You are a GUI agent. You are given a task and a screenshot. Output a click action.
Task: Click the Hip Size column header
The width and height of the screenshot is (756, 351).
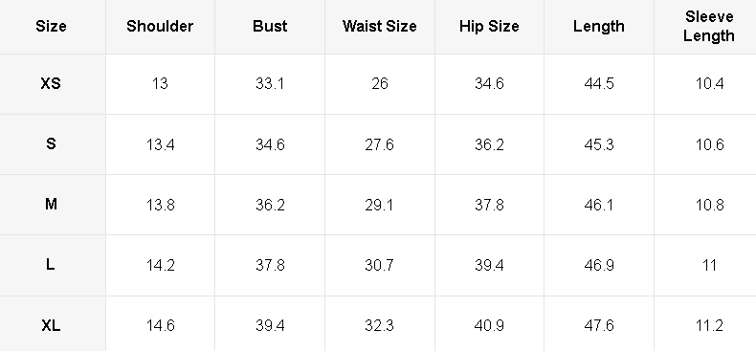point(489,26)
